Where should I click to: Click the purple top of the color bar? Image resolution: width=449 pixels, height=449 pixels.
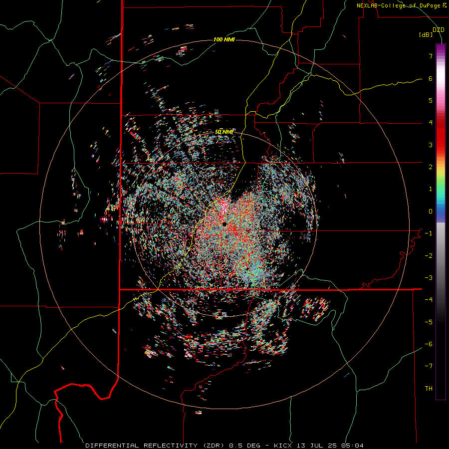coord(441,49)
